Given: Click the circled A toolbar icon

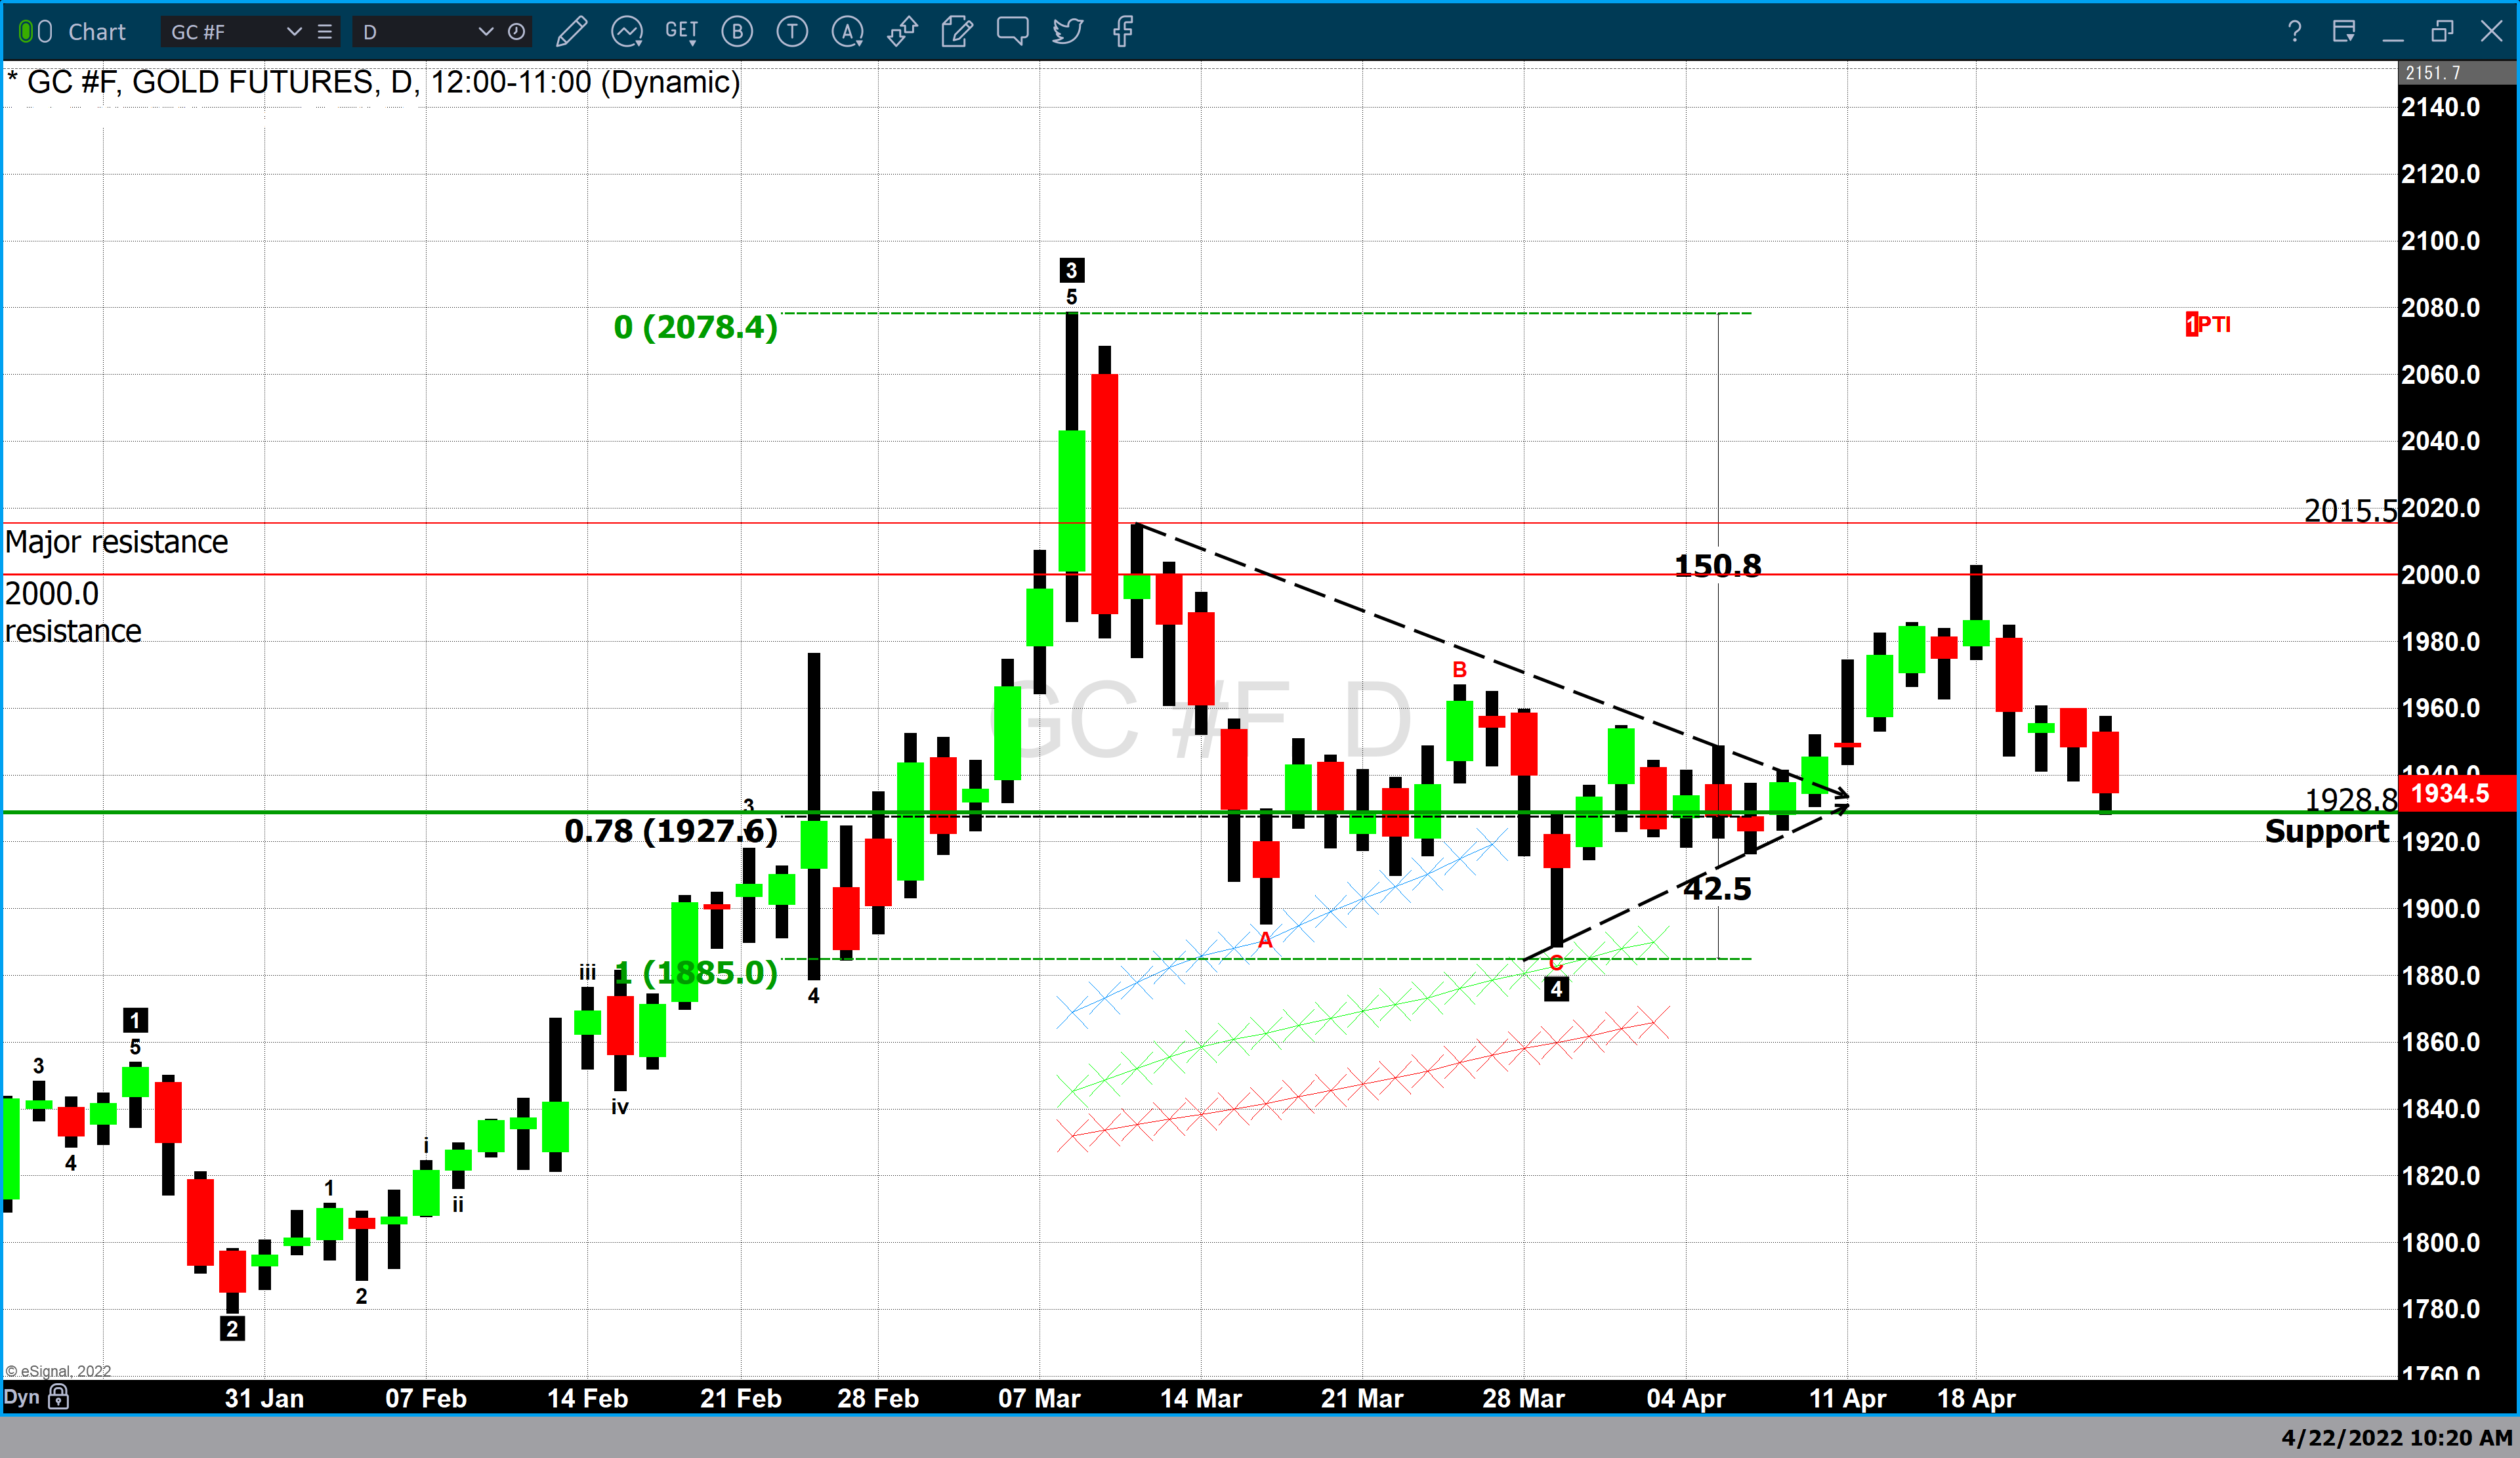Looking at the screenshot, I should pyautogui.click(x=847, y=32).
